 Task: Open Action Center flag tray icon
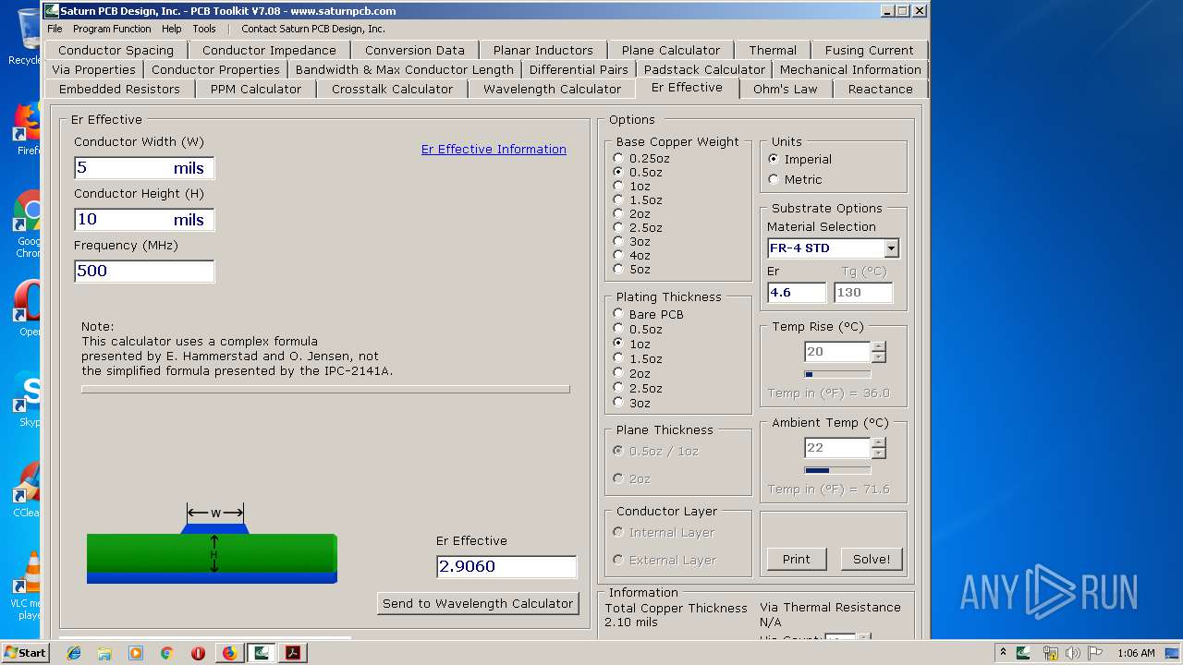coord(1095,653)
